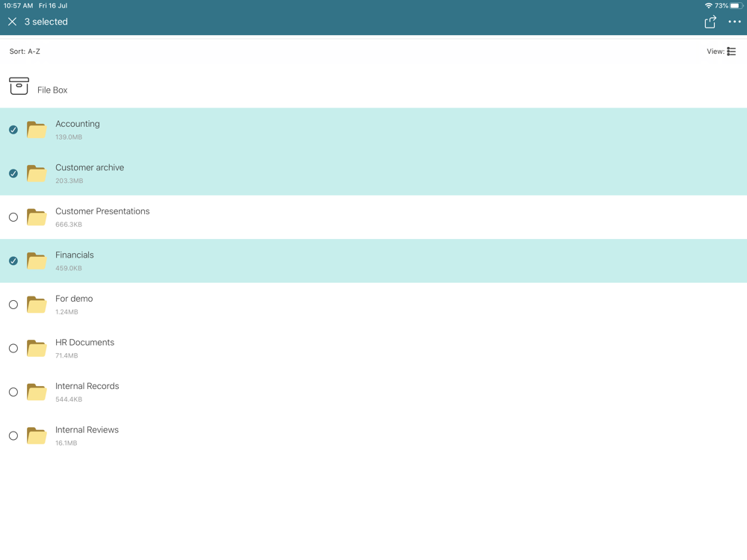Select the Internal Records checkbox
747x560 pixels.
coord(13,393)
